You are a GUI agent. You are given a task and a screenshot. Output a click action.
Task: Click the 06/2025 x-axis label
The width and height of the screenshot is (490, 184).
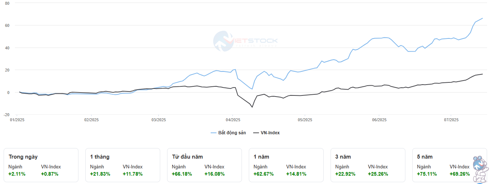pyautogui.click(x=378, y=120)
